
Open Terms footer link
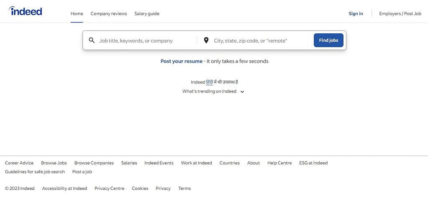tap(185, 189)
